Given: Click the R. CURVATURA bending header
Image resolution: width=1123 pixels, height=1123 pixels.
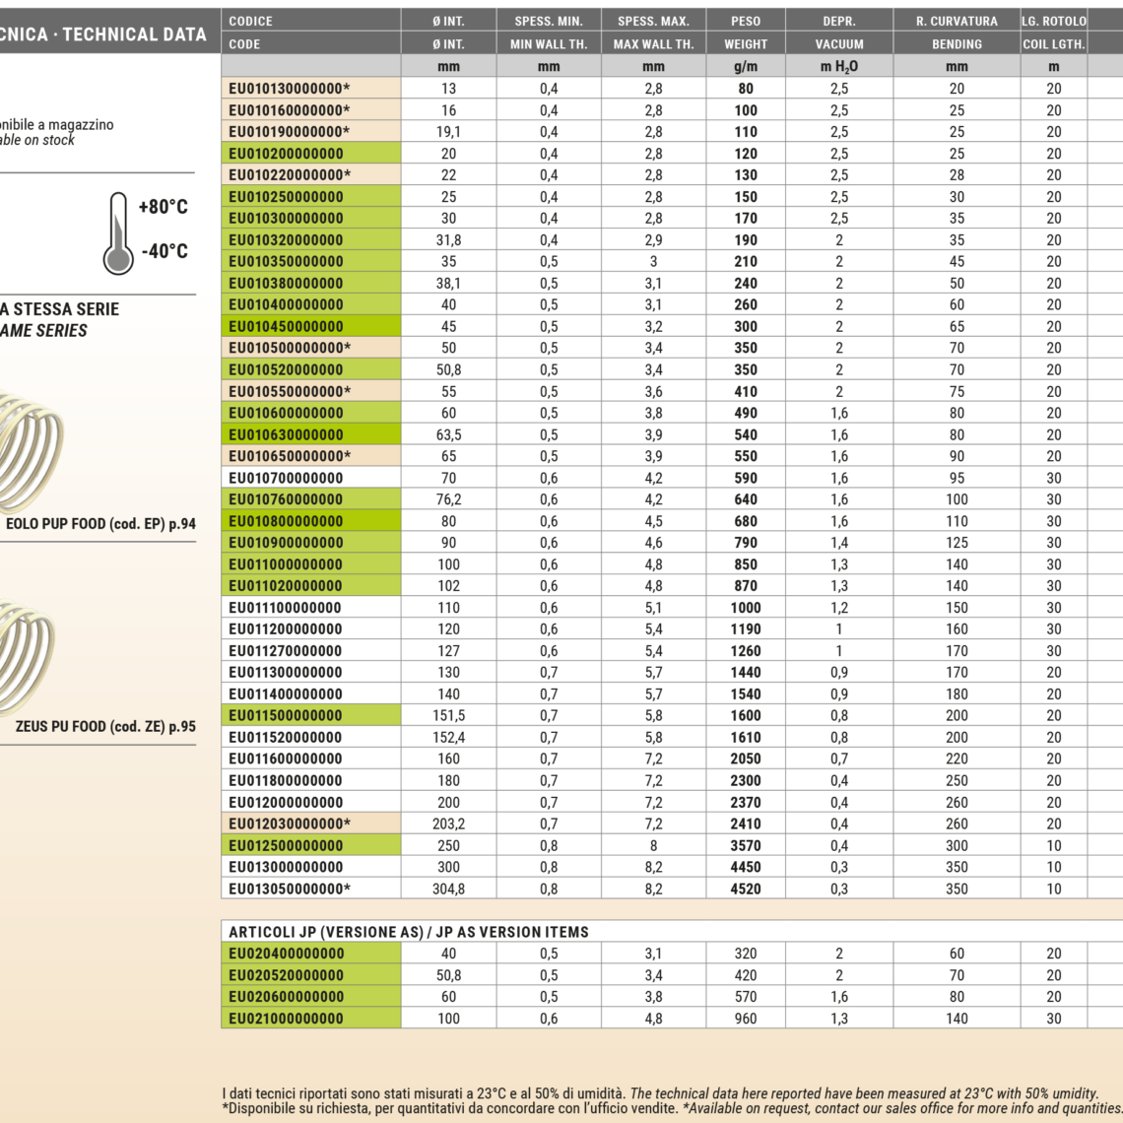Looking at the screenshot, I should 956,21.
